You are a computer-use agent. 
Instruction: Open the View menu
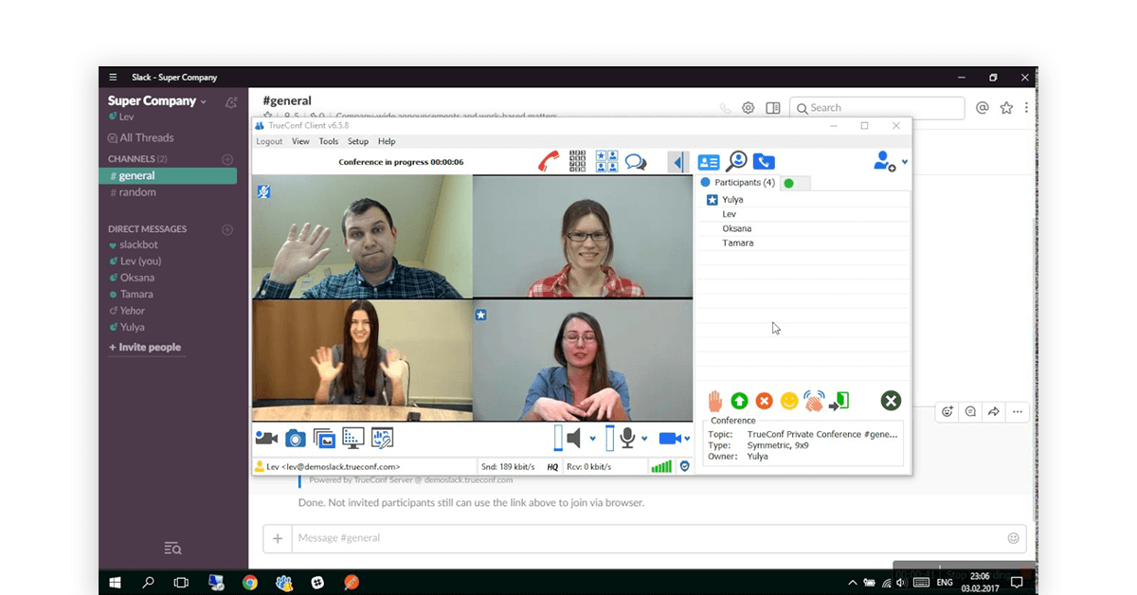pyautogui.click(x=300, y=141)
